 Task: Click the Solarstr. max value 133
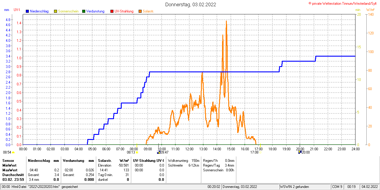[x=126, y=170]
